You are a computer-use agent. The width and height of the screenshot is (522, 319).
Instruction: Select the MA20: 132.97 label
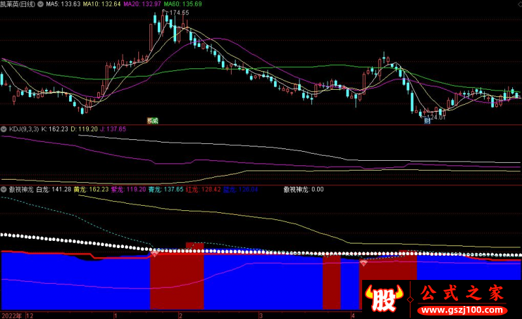pyautogui.click(x=142, y=4)
